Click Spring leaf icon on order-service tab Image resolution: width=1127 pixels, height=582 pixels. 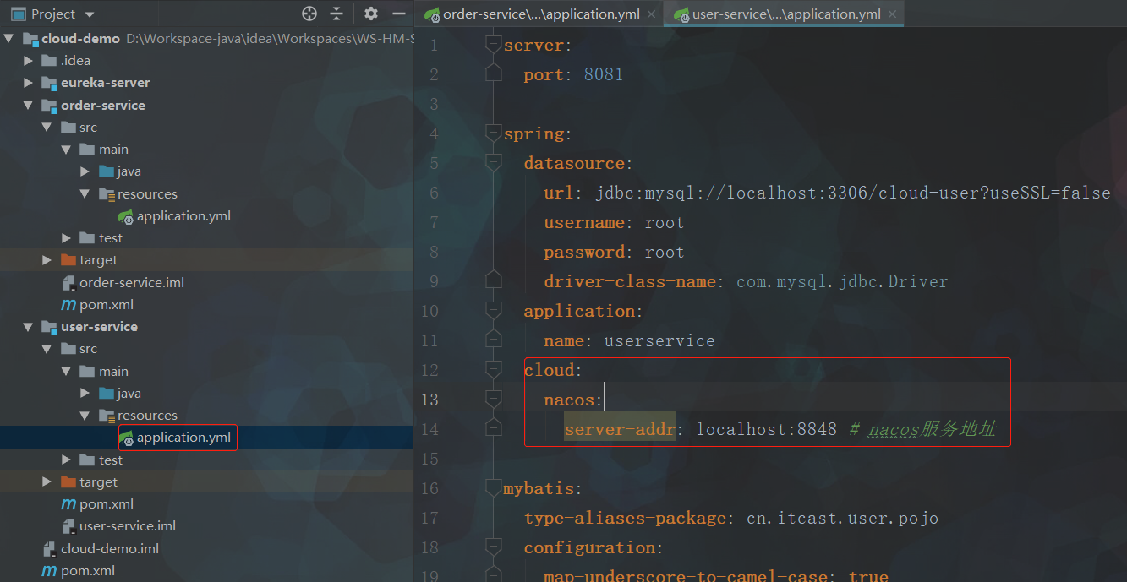pos(432,14)
